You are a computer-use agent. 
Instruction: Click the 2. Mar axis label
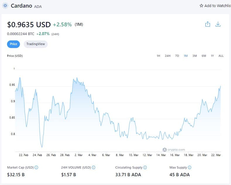tap(78, 155)
